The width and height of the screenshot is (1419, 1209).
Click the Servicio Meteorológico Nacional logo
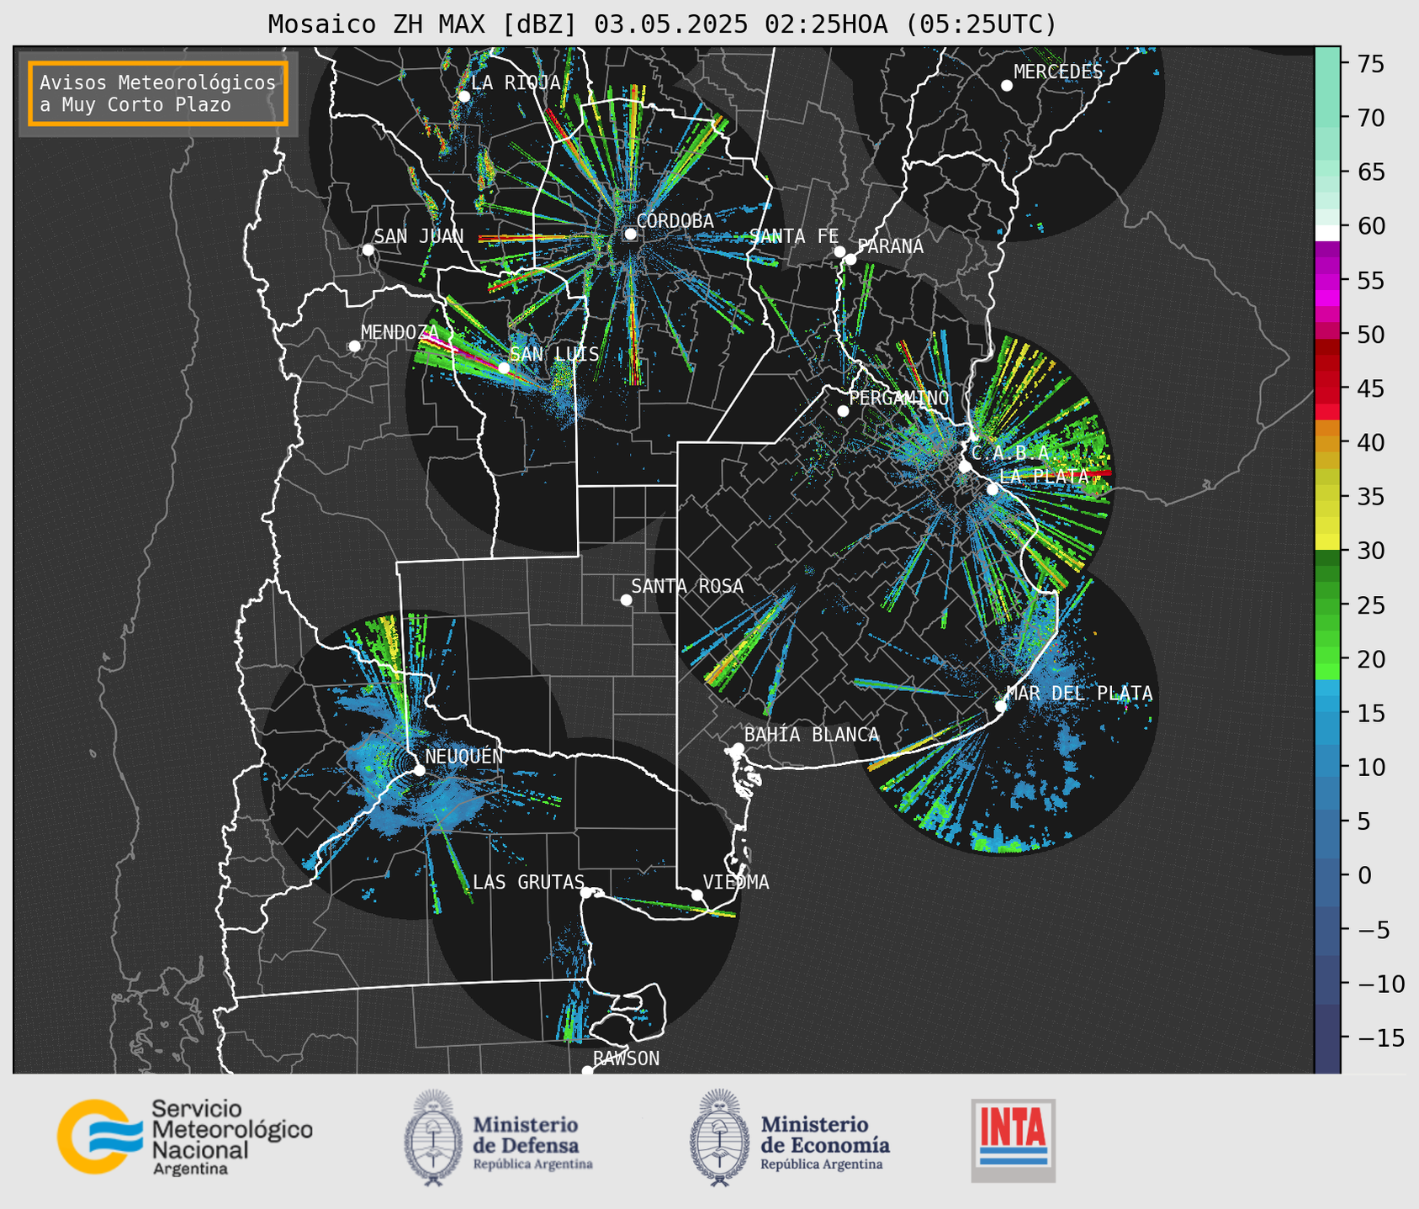pyautogui.click(x=185, y=1137)
